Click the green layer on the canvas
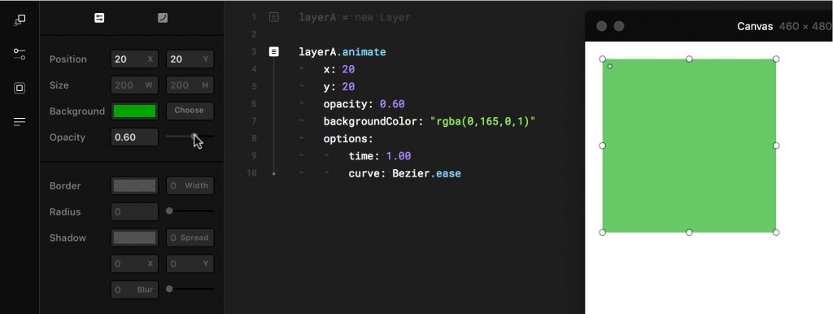Viewport: 833px width, 314px height. (x=689, y=146)
